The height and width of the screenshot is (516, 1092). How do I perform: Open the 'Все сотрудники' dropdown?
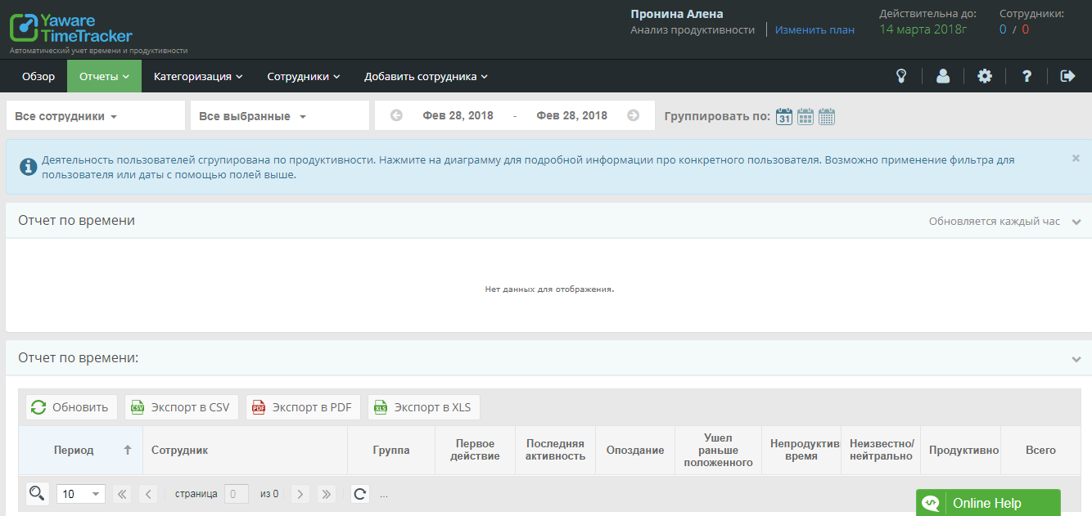(95, 116)
